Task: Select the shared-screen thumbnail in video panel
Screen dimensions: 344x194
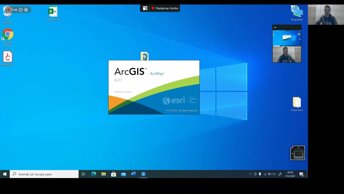Action: 287,38
